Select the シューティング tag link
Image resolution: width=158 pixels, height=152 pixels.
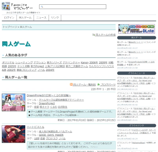(x=24, y=63)
